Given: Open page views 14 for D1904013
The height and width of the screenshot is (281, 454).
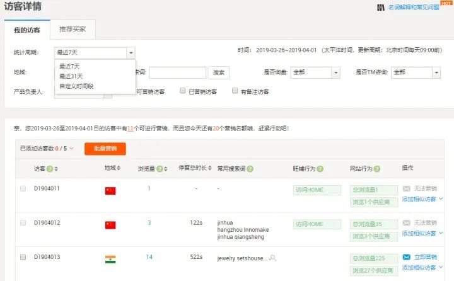Looking at the screenshot, I should 149,257.
